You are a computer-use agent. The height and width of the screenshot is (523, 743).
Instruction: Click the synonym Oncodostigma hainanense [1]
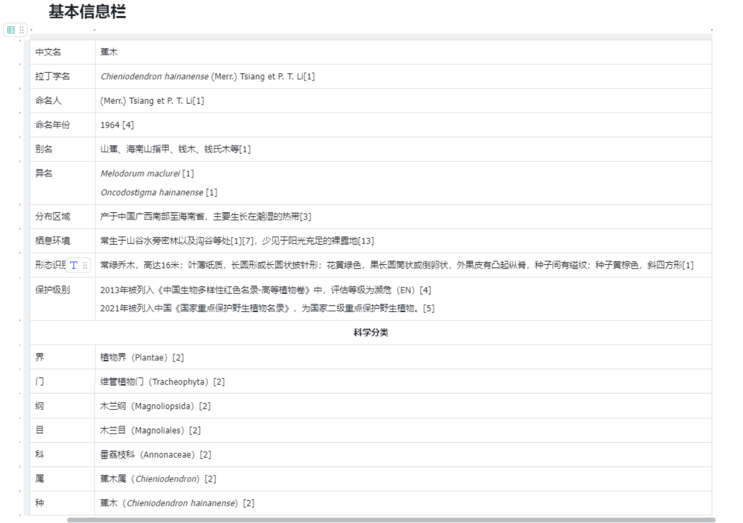coord(159,192)
